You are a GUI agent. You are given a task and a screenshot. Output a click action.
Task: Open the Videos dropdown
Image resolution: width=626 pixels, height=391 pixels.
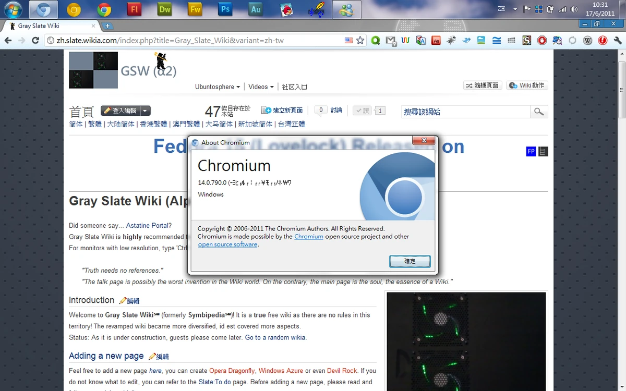(x=260, y=87)
